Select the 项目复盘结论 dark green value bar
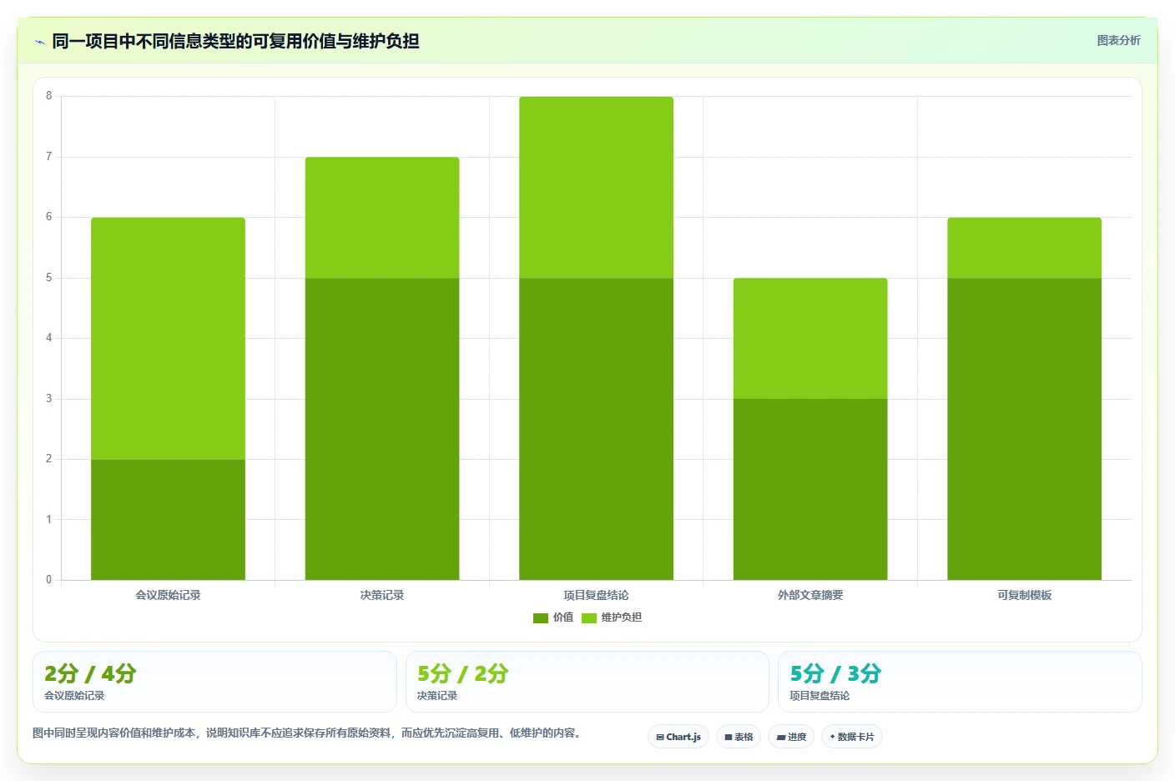1175x781 pixels. tap(596, 429)
